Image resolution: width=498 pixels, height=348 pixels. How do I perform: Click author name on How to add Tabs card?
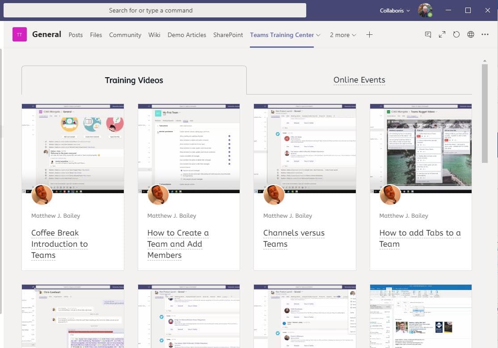click(x=404, y=215)
